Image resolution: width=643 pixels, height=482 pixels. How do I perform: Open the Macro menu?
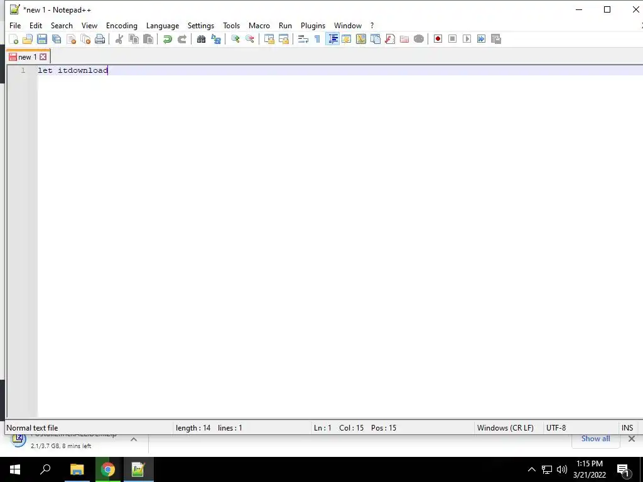pyautogui.click(x=259, y=25)
